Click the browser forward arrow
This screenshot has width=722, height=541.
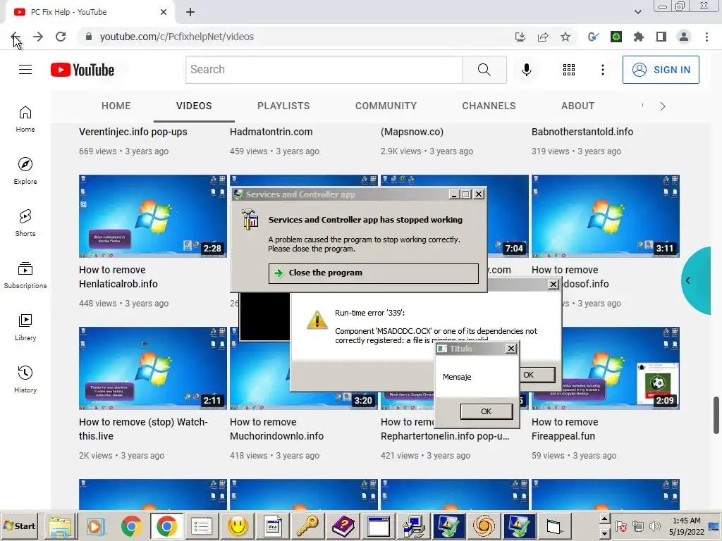coord(38,37)
